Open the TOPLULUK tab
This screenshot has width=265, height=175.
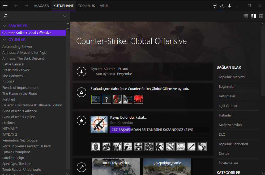tap(87, 6)
